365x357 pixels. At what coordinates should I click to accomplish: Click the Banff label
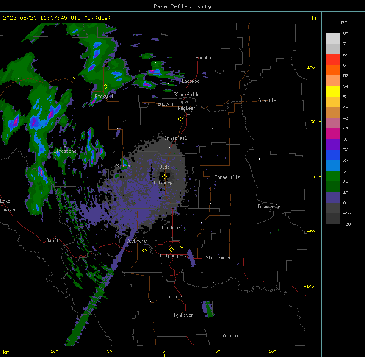pyautogui.click(x=53, y=240)
